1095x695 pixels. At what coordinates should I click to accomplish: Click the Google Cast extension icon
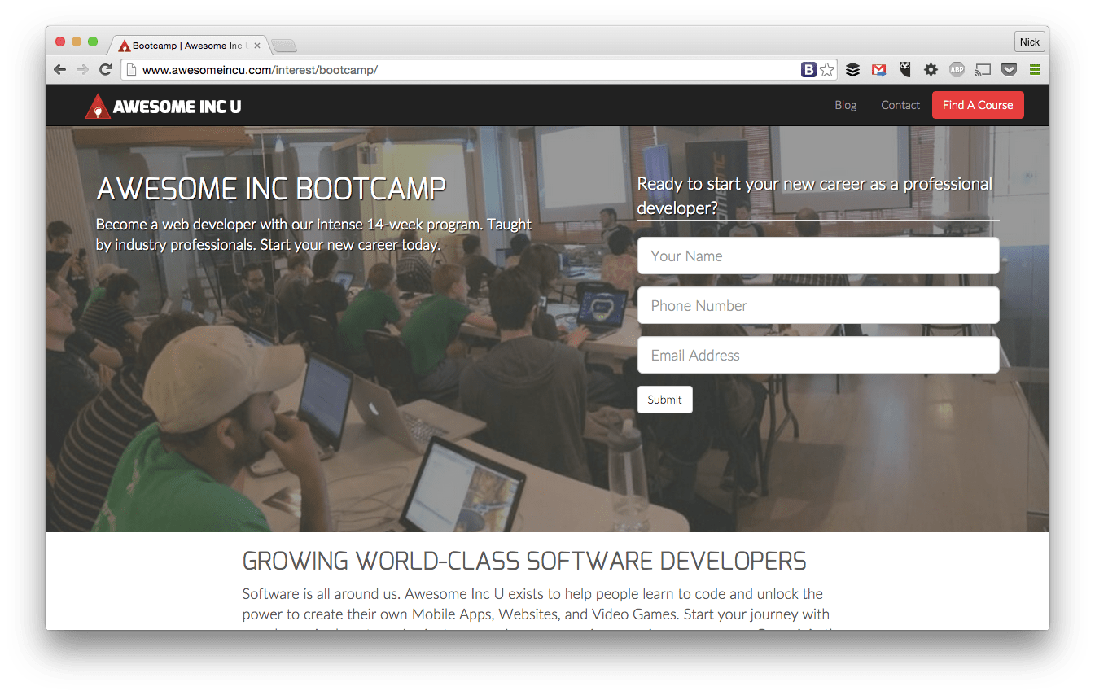pyautogui.click(x=983, y=70)
